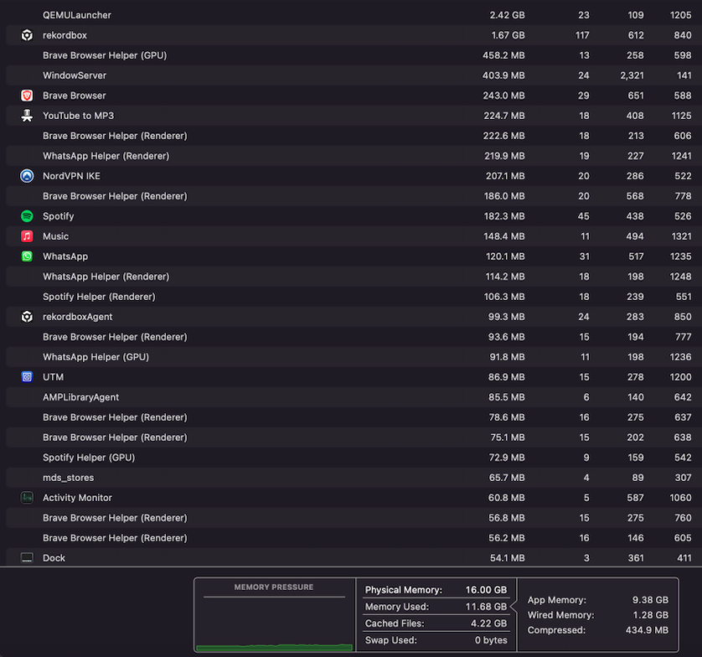Click the 148.4 MB Music memory value

[504, 236]
